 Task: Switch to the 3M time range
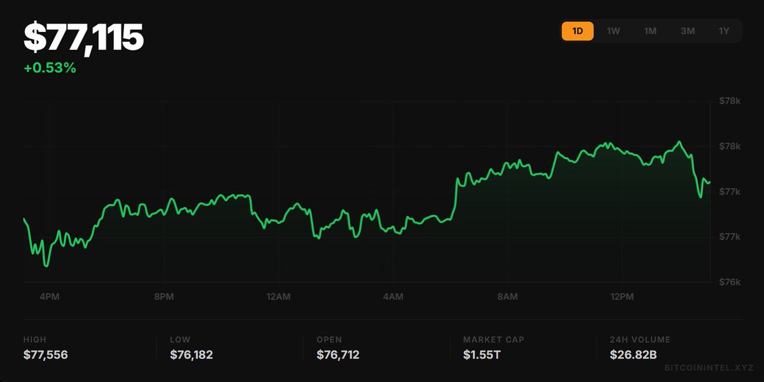(688, 31)
